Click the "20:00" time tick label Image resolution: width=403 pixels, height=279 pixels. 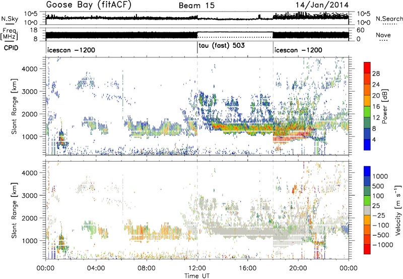pos(298,268)
